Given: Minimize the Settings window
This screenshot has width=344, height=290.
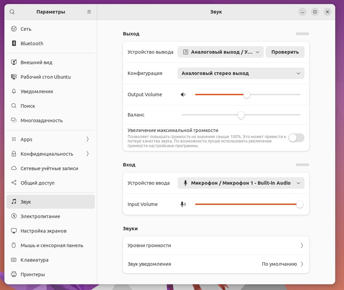Looking at the screenshot, I should 302,12.
